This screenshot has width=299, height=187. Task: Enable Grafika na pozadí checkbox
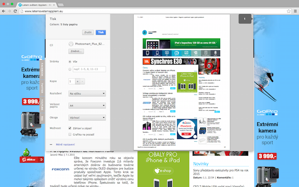pyautogui.click(x=70, y=134)
